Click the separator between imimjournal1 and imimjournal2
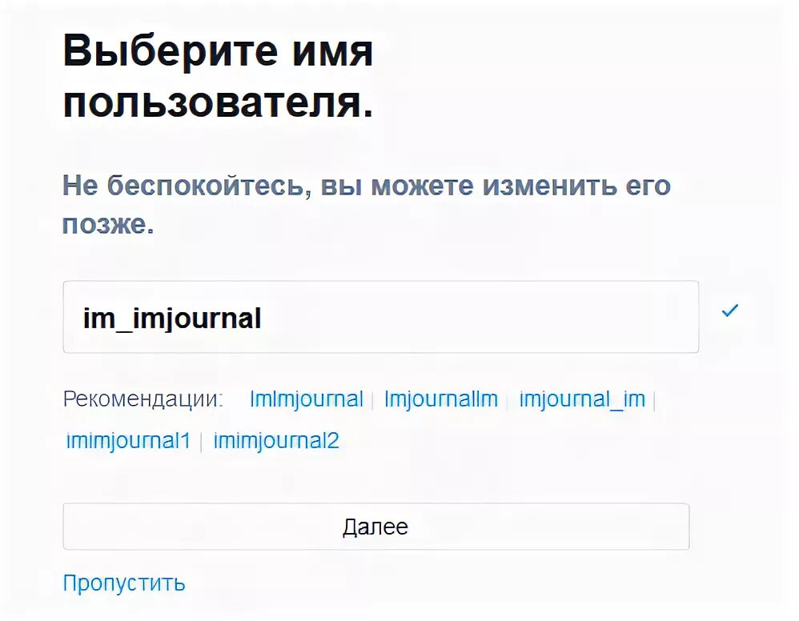Viewport: 799px width, 621px height. click(x=202, y=441)
